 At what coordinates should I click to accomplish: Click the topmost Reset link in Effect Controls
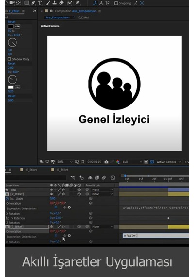(x=12, y=22)
